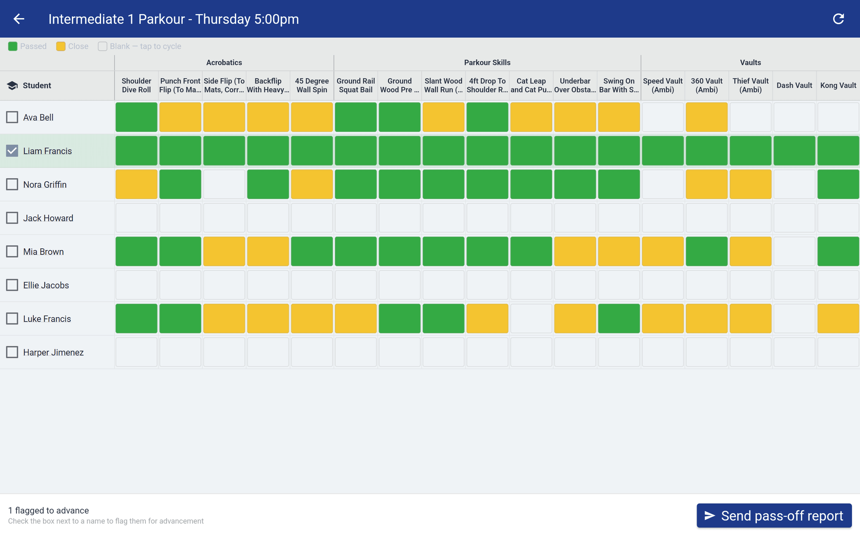
Task: Check the box next to Nora Griffin
Action: (x=12, y=184)
